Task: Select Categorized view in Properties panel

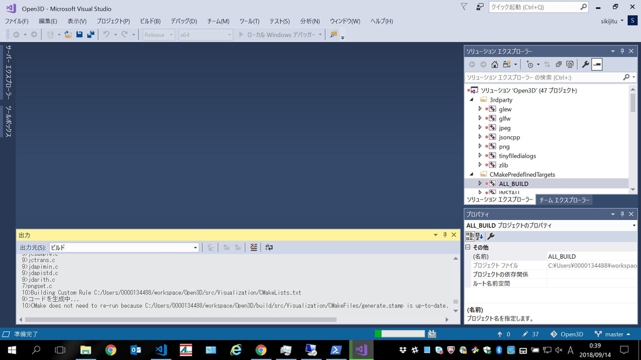Action: pos(469,236)
